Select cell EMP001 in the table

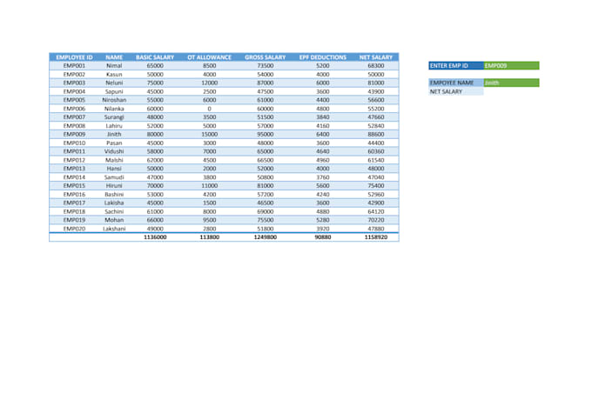coord(74,65)
